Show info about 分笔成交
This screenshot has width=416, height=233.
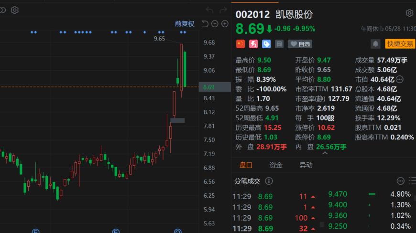point(269,181)
